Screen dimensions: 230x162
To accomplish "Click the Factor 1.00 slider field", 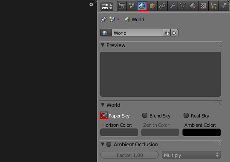I will tap(129, 155).
